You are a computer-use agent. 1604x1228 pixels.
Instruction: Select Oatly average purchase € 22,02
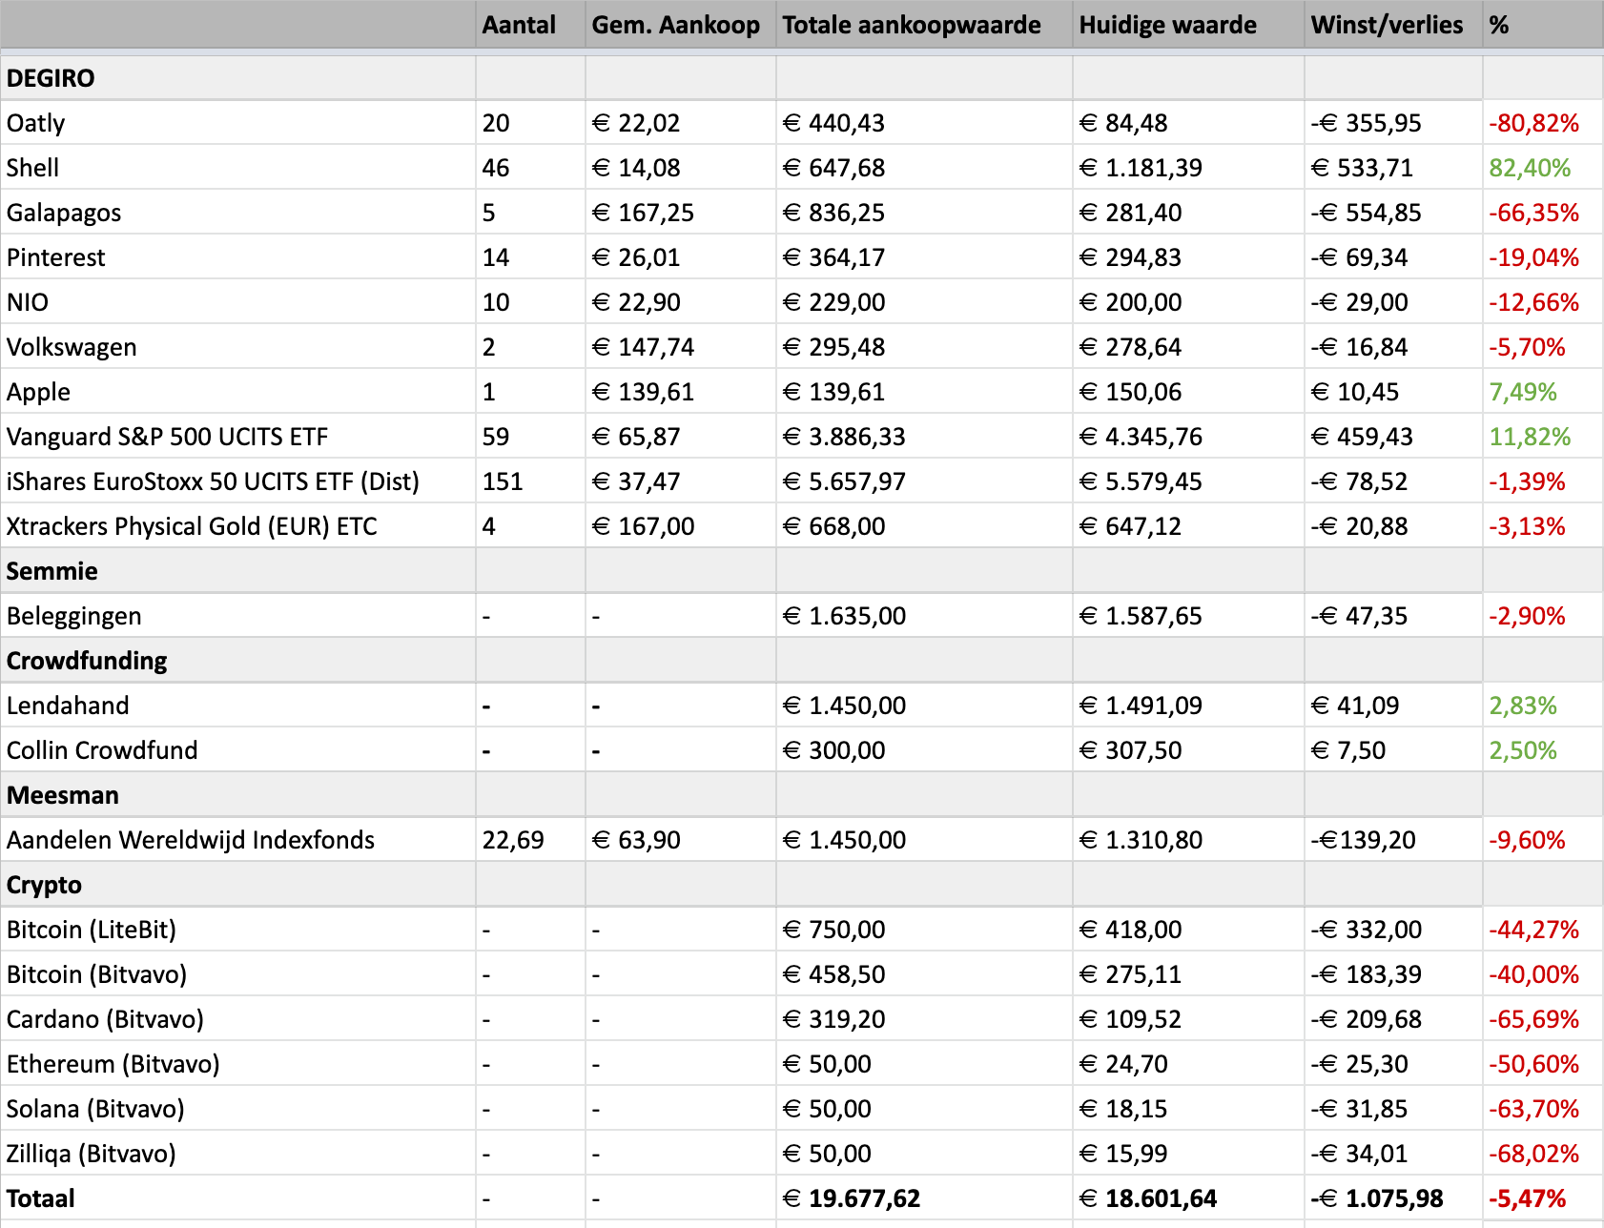(x=681, y=123)
